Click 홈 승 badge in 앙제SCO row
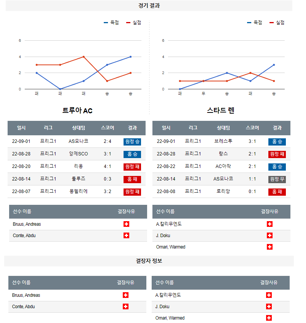Viewport: 306px width, 323px height. point(132,154)
